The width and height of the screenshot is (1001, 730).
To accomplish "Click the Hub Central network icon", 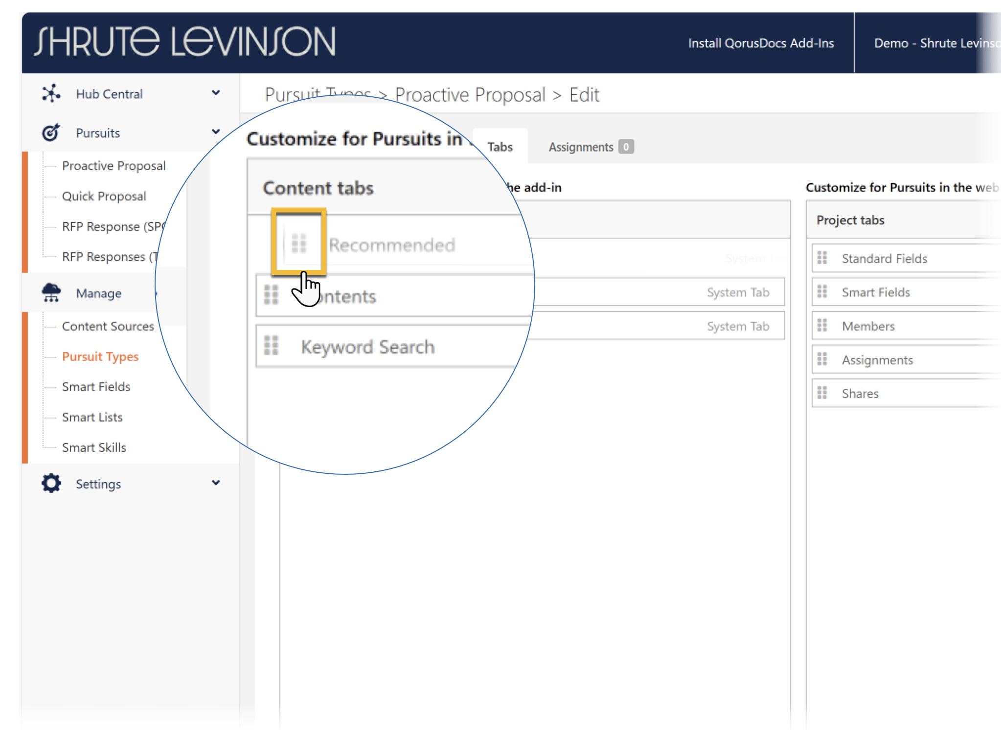I will (51, 93).
